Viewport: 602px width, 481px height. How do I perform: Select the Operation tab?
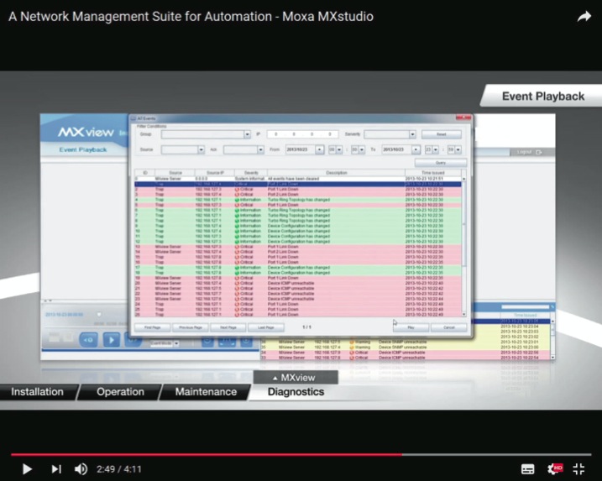(x=120, y=392)
